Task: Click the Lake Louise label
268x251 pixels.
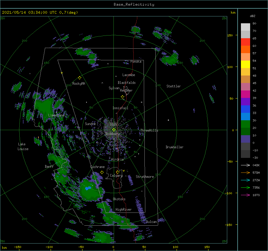Action: tap(23, 147)
